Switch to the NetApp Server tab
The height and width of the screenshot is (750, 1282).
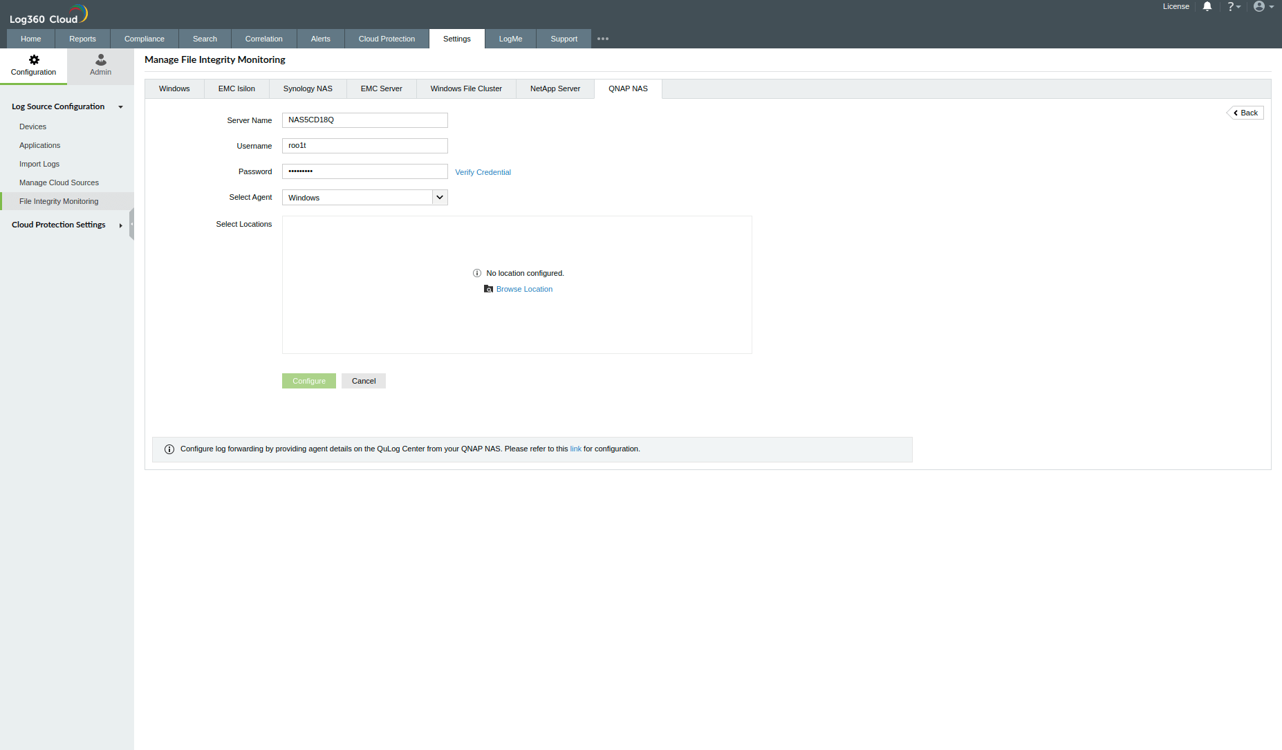555,89
